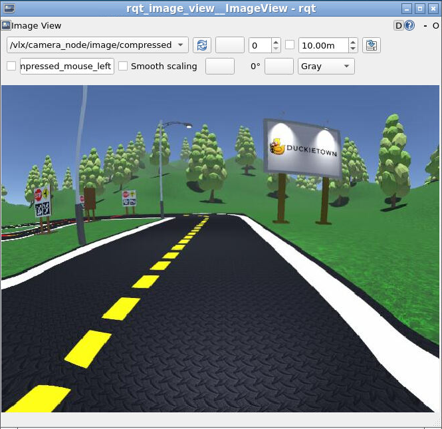The image size is (442, 429).
Task: Click the O button in the panel header
Action: pyautogui.click(x=436, y=26)
